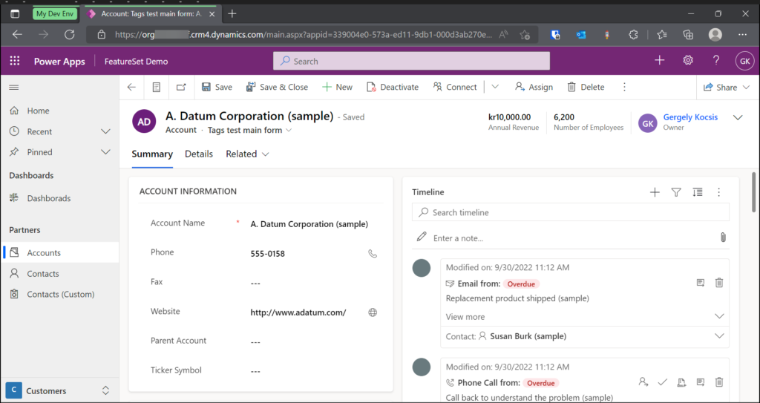Open the help question mark icon
760x403 pixels.
(716, 60)
